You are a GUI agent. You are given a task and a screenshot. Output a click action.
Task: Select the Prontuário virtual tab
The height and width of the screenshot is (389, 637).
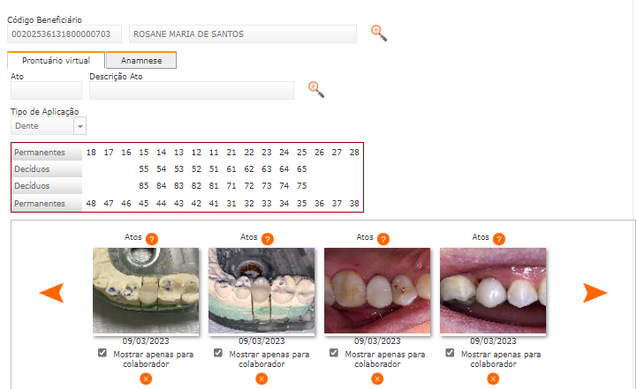coord(56,61)
